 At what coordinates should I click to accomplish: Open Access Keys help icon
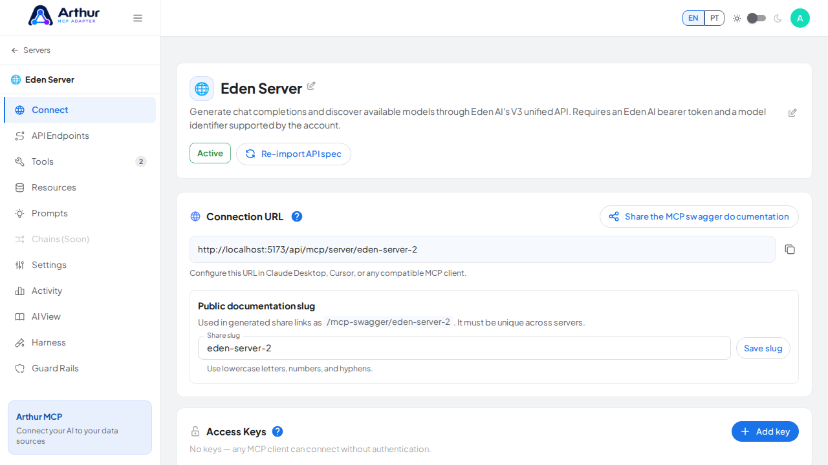(x=278, y=431)
